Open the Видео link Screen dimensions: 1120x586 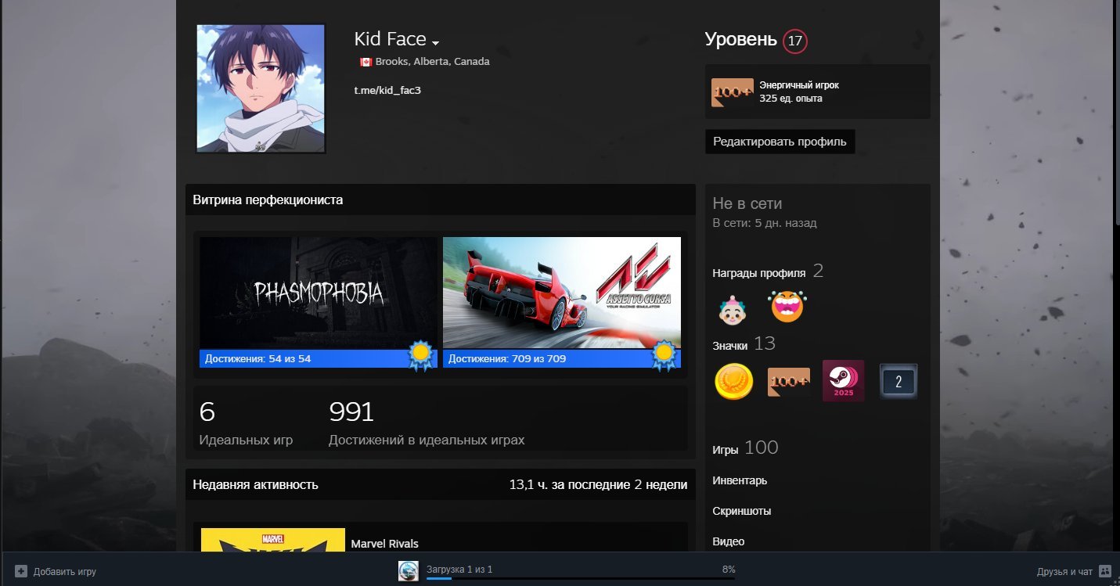click(729, 541)
